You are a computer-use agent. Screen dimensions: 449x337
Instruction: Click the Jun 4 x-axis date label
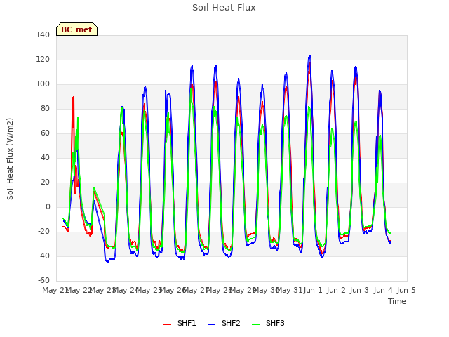click(383, 290)
